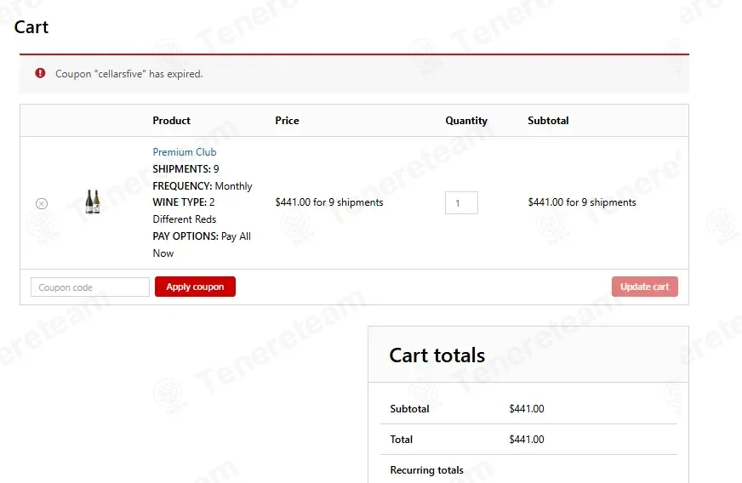742x483 pixels.
Task: Click the Update cart button
Action: [x=644, y=287]
